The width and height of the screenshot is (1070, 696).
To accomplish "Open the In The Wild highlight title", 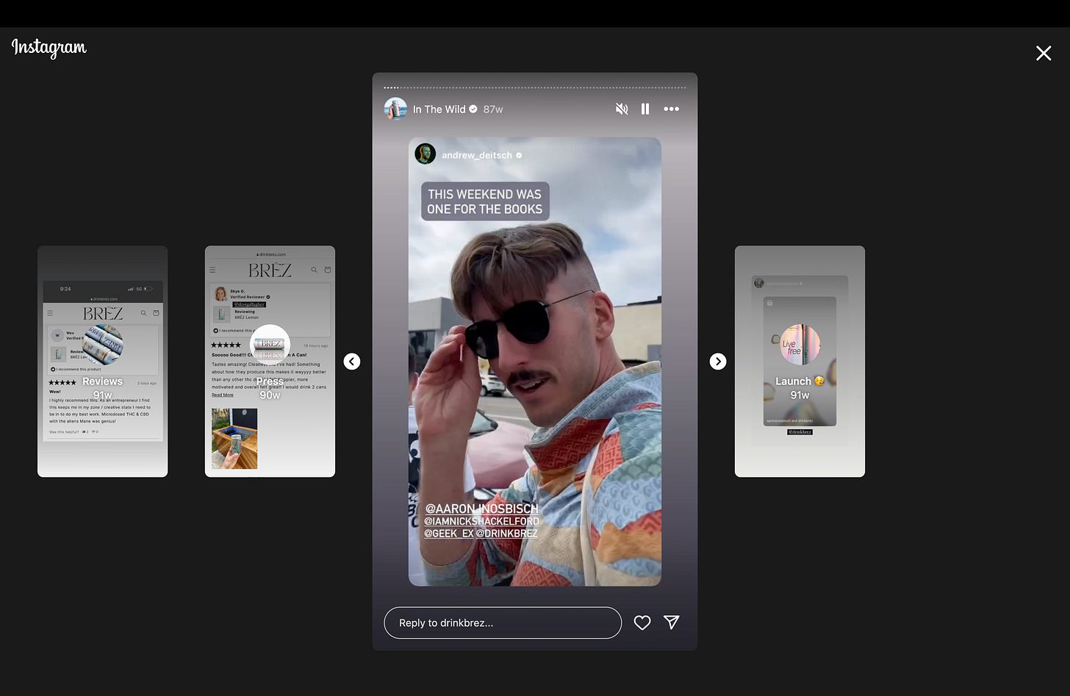I will [439, 110].
